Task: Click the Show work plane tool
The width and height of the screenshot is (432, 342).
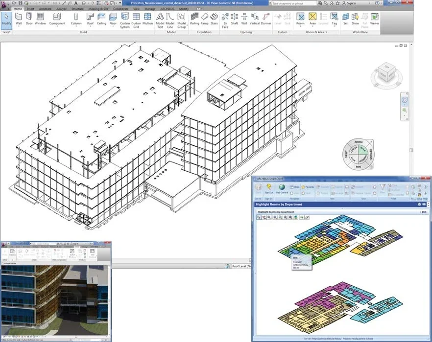Action: 355,19
